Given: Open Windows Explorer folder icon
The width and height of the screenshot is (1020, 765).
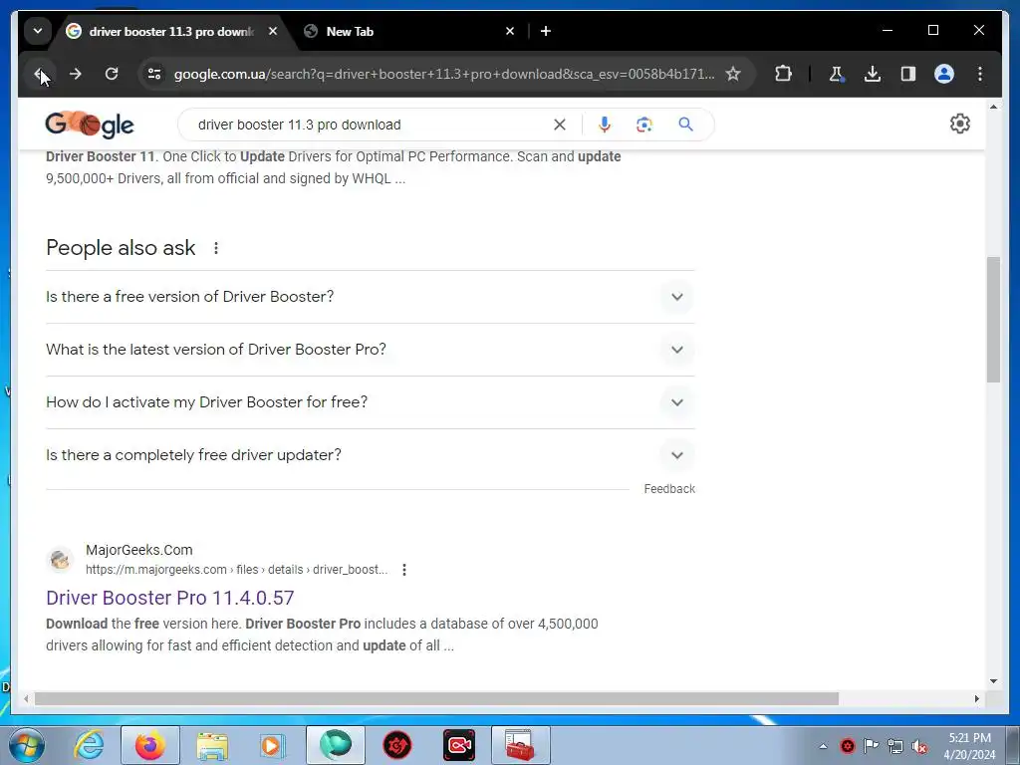Looking at the screenshot, I should pos(212,745).
